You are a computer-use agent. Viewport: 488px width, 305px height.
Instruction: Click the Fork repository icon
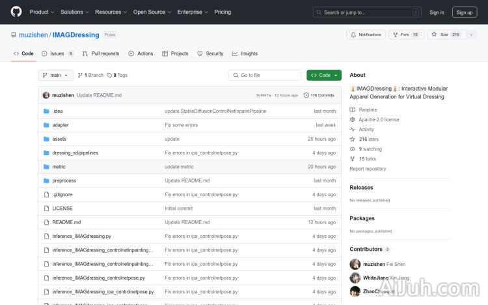coord(396,35)
